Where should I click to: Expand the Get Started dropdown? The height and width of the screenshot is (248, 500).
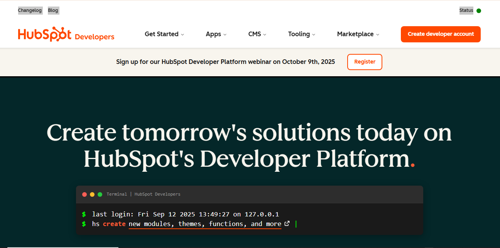tap(164, 34)
